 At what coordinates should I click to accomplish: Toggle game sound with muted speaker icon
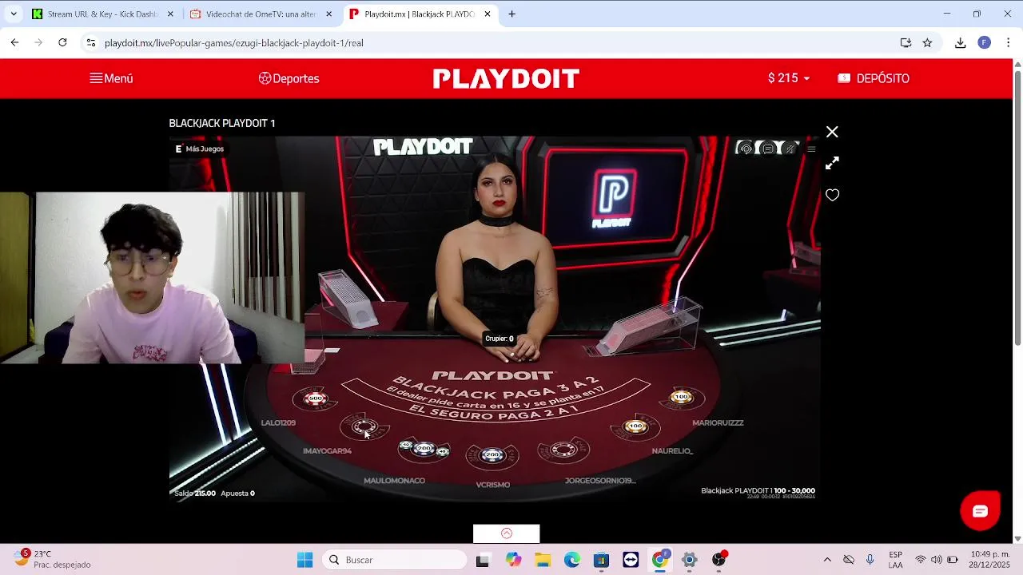click(x=790, y=149)
